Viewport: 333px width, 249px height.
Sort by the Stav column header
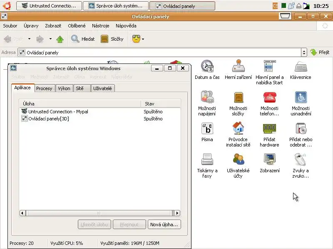click(161, 104)
